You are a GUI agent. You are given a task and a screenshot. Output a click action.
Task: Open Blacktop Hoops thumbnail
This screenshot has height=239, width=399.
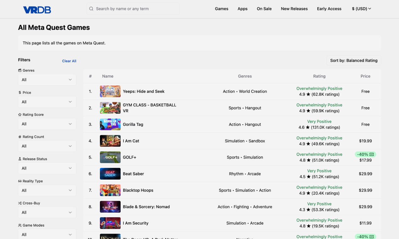point(110,190)
